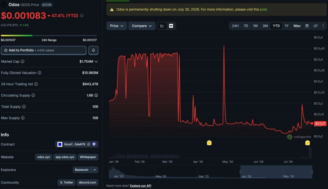Click the #2238 rank badge
Image resolution: width=328 pixels, height=189 pixels.
tap(47, 4)
